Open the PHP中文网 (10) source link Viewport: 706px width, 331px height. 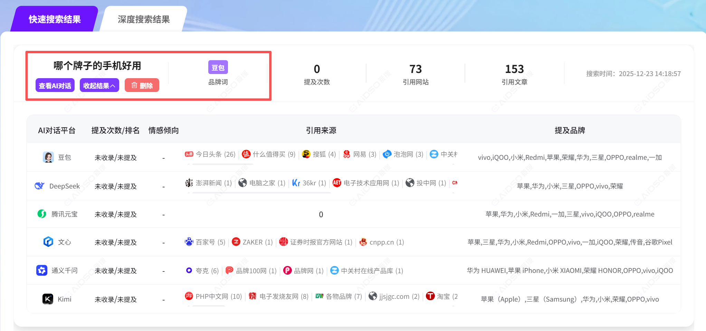coord(218,296)
